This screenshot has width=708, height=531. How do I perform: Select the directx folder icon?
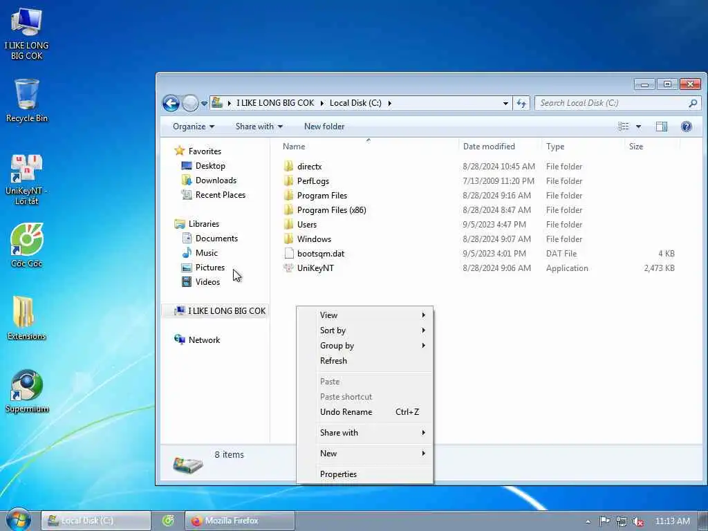(289, 166)
